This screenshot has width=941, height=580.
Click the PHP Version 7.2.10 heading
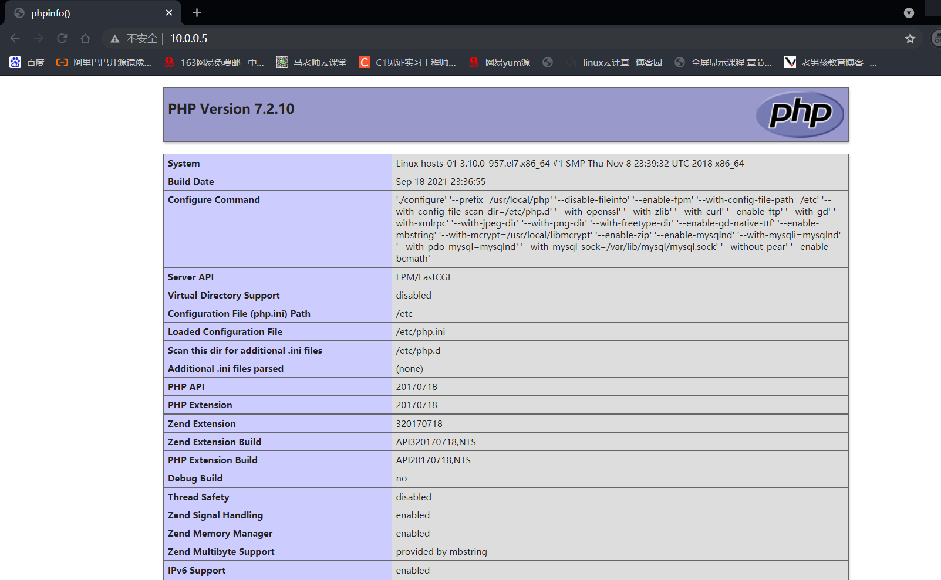[x=231, y=109]
